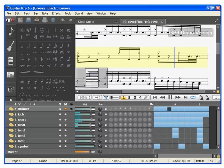Jump to the last bar

[x=185, y=98]
